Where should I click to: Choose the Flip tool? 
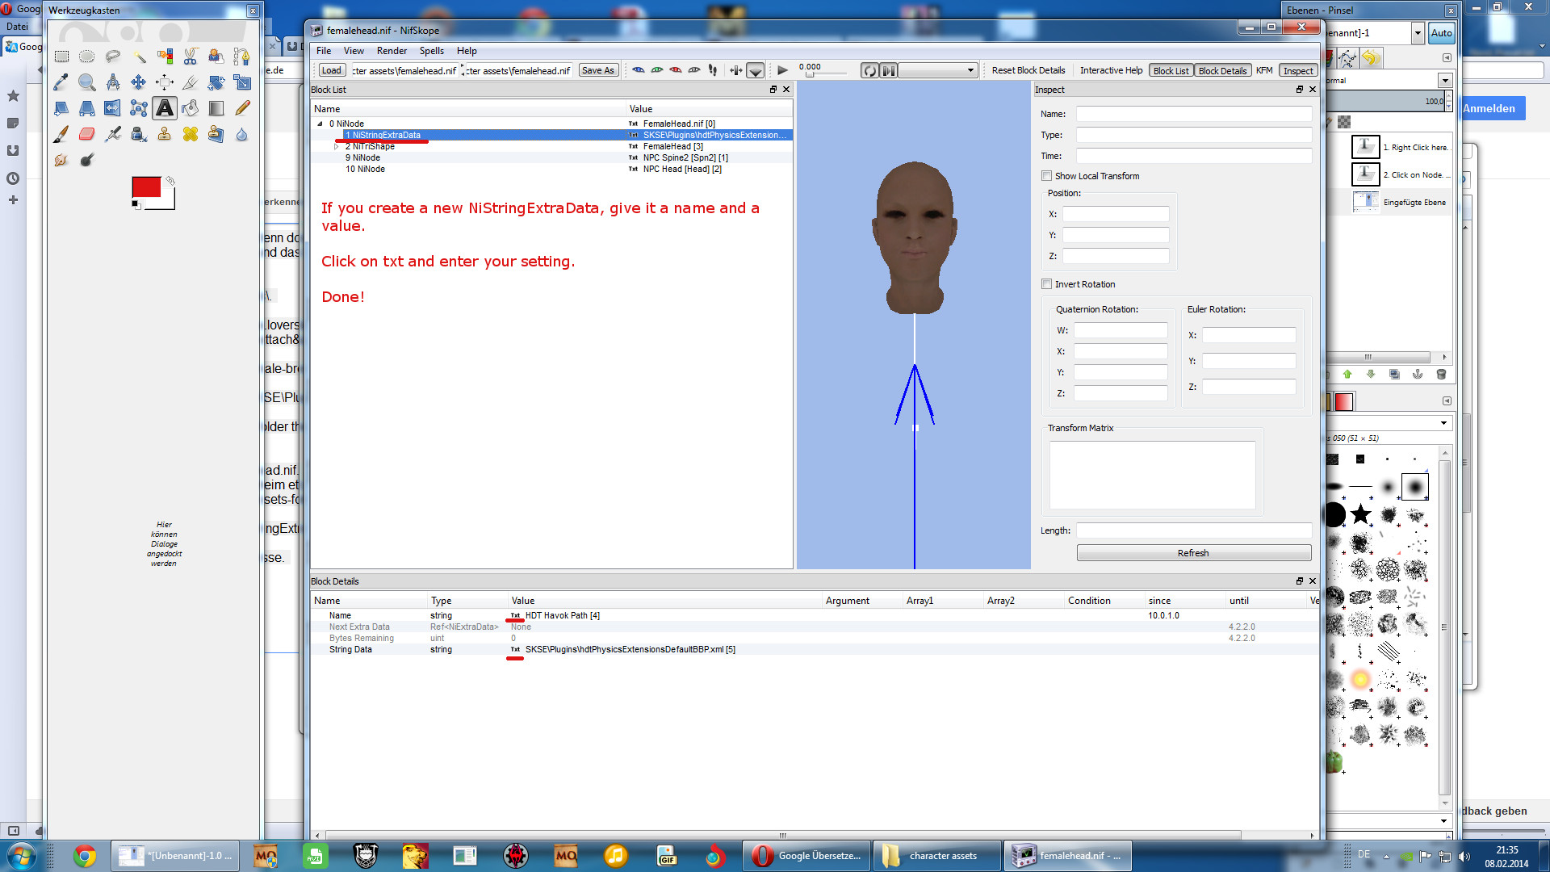point(113,108)
